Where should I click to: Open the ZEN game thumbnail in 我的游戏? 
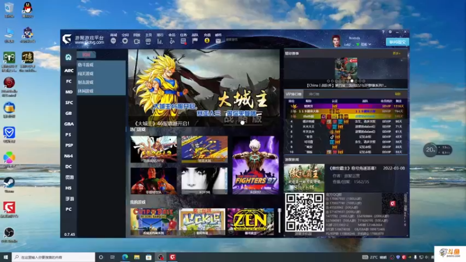pyautogui.click(x=250, y=222)
